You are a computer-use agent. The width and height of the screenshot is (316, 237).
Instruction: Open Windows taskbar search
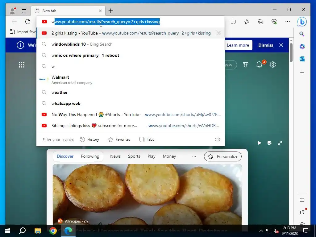coord(22,231)
